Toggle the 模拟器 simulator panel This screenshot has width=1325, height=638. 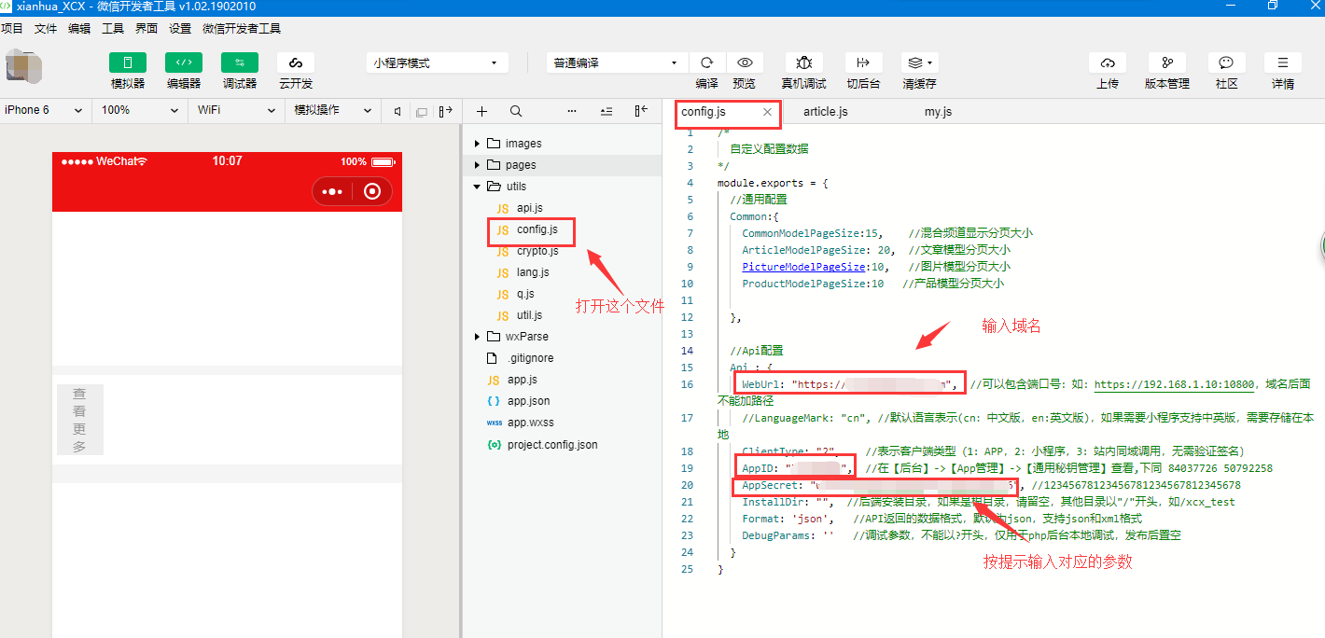point(128,62)
